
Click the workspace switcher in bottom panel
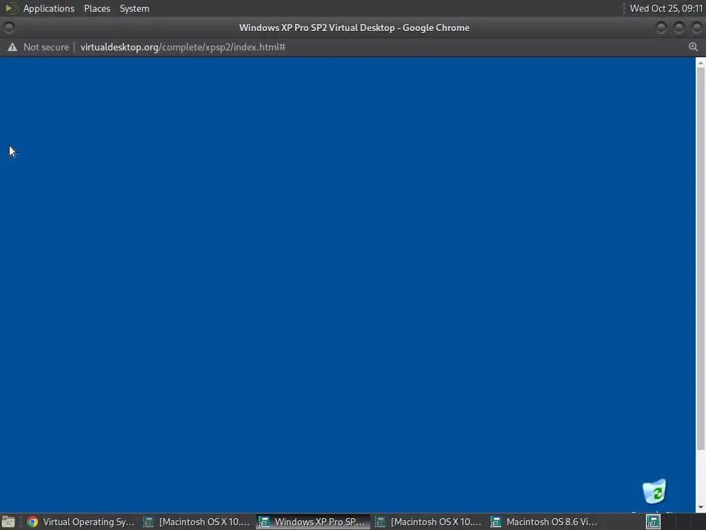(x=674, y=522)
